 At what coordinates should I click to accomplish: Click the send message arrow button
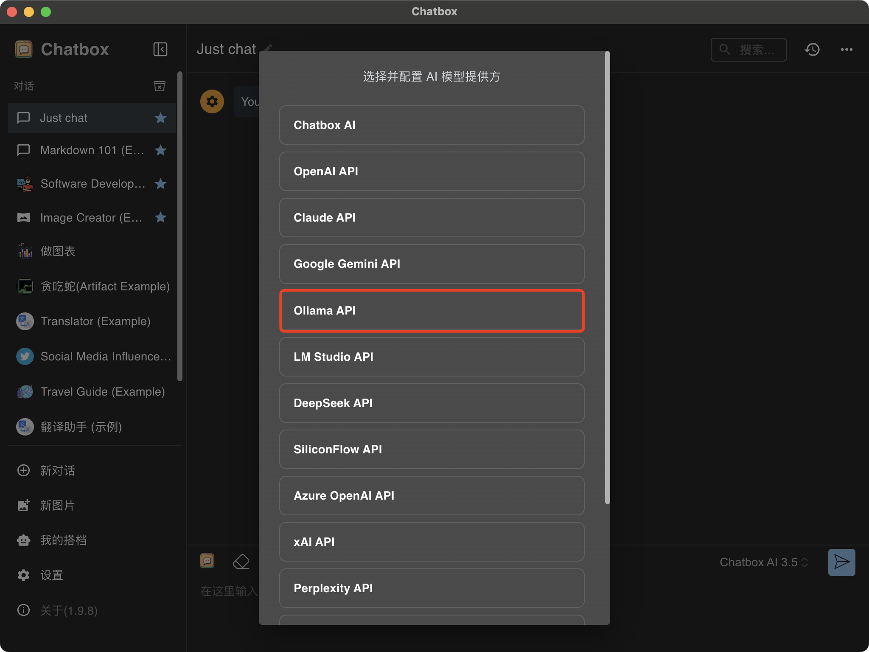[841, 562]
